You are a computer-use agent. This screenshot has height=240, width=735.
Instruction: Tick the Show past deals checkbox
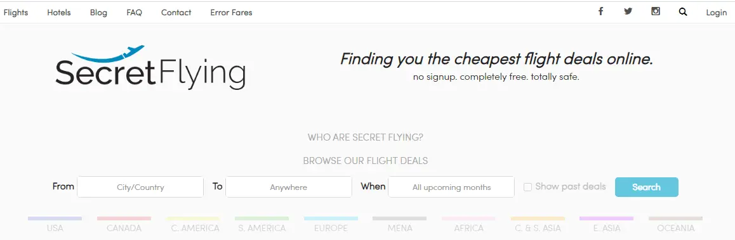[527, 187]
